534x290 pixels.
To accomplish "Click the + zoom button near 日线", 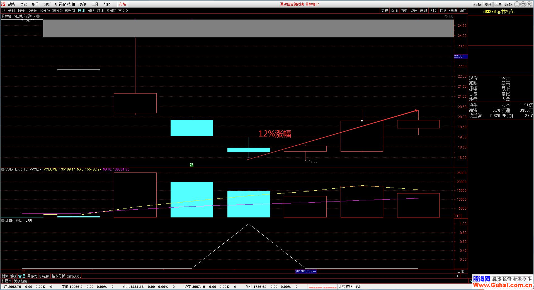I will pyautogui.click(x=457, y=276).
